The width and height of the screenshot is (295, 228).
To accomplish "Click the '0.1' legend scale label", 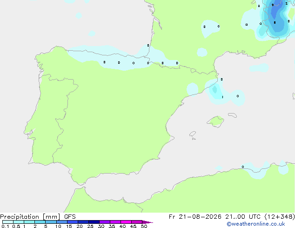I will click(x=5, y=226).
